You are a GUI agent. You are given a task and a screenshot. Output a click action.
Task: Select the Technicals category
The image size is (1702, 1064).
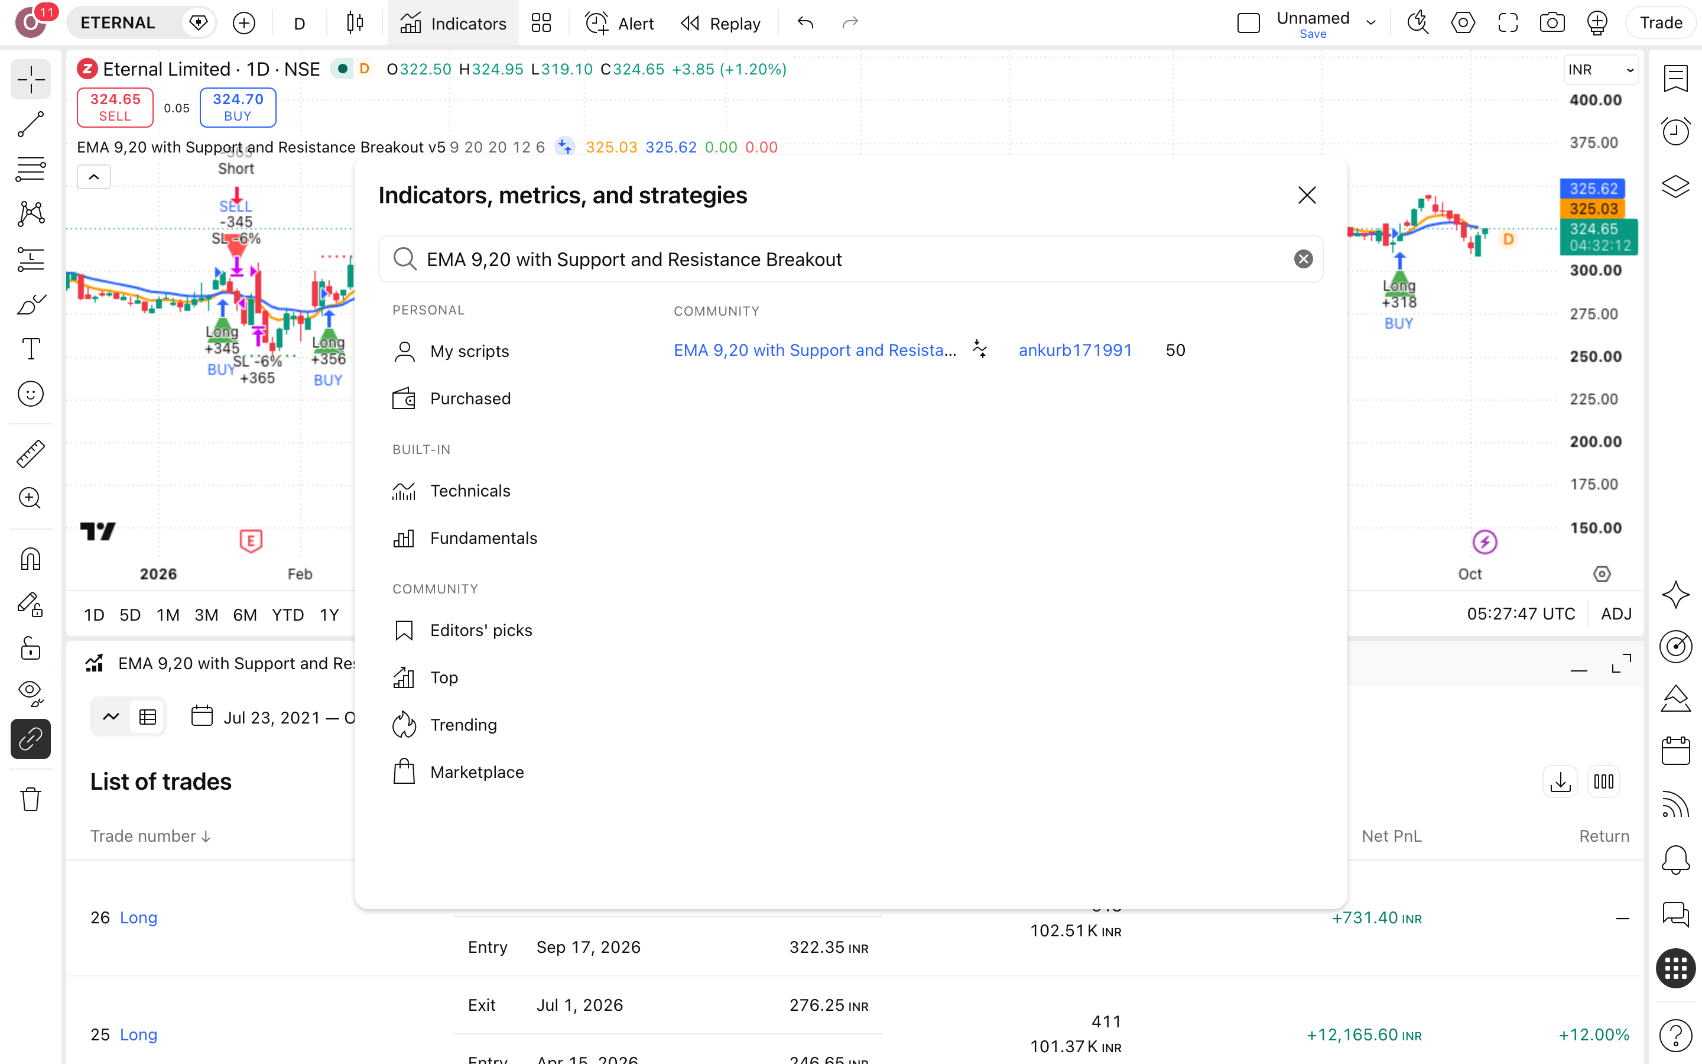click(x=452, y=491)
